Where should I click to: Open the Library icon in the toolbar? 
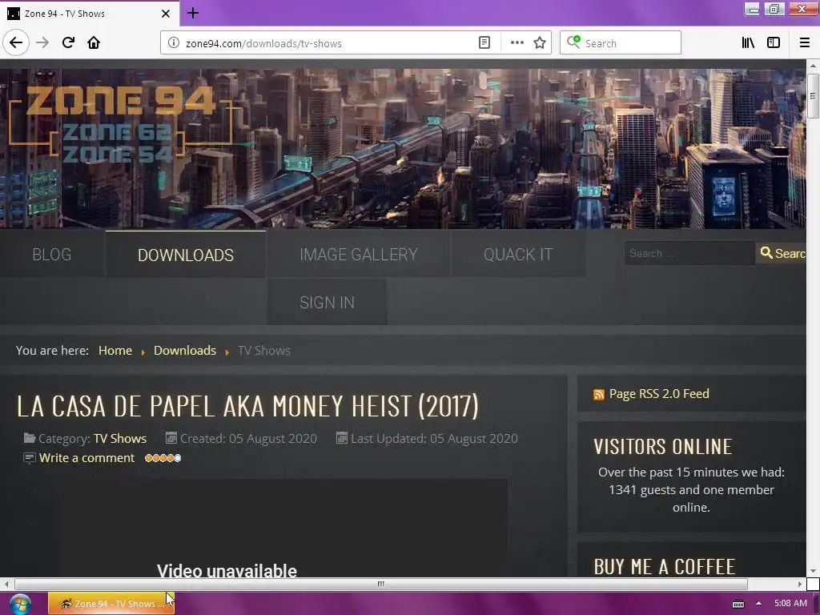tap(748, 43)
